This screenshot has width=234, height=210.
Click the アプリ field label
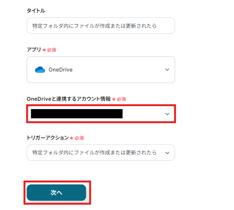pyautogui.click(x=34, y=50)
